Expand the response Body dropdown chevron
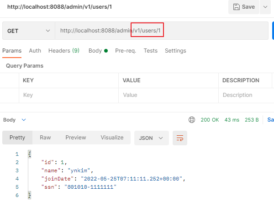 [x=24, y=120]
